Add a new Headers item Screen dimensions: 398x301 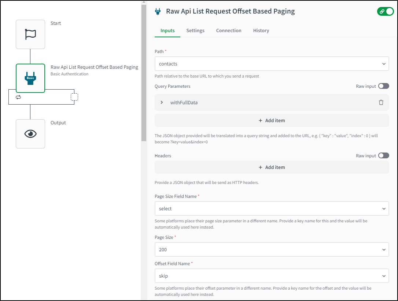coord(272,167)
